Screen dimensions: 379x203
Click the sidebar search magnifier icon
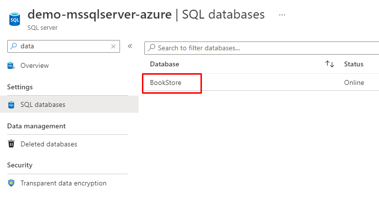pos(13,46)
